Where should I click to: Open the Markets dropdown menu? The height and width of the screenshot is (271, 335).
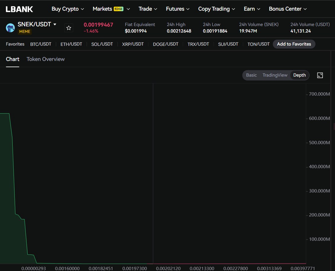[x=111, y=9]
